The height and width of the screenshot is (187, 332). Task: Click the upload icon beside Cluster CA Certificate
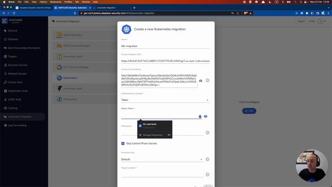coord(201,81)
